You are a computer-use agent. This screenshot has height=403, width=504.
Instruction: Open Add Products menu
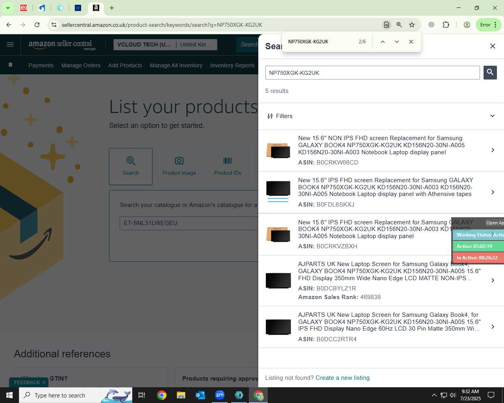click(x=125, y=65)
